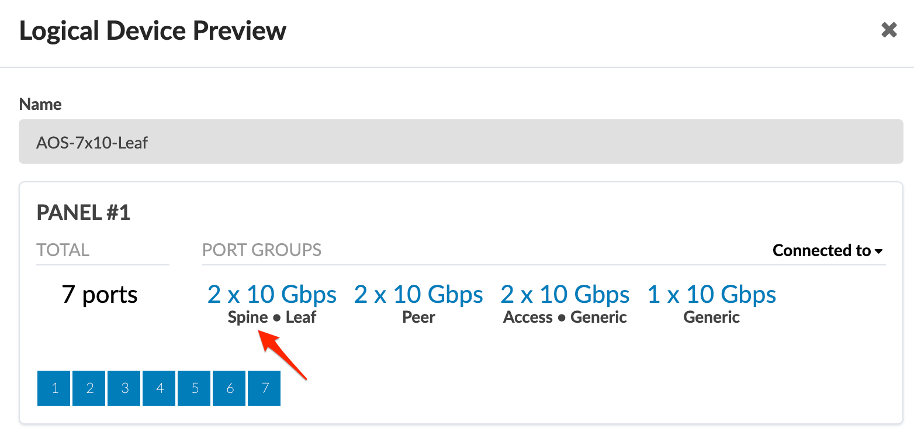Select port 2 in the port layout
The width and height of the screenshot is (914, 435).
tap(89, 388)
